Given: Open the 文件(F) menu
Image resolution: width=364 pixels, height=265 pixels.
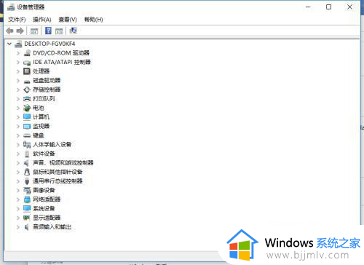Looking at the screenshot, I should (17, 20).
